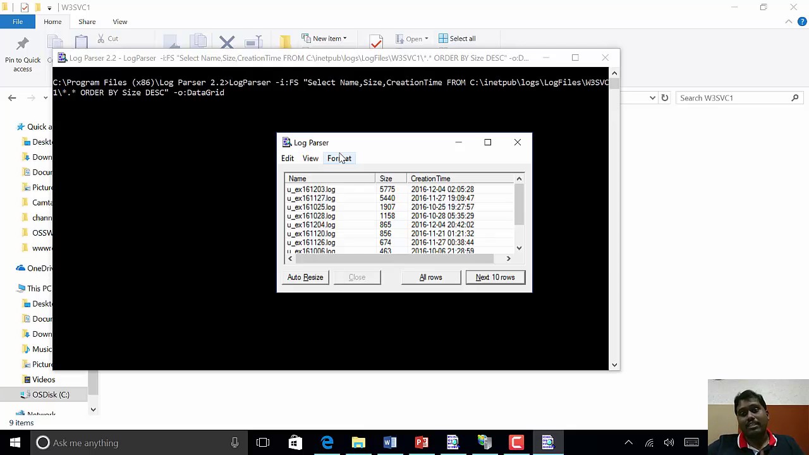Click the u_ex161025.log file name
This screenshot has width=809, height=455.
point(311,207)
